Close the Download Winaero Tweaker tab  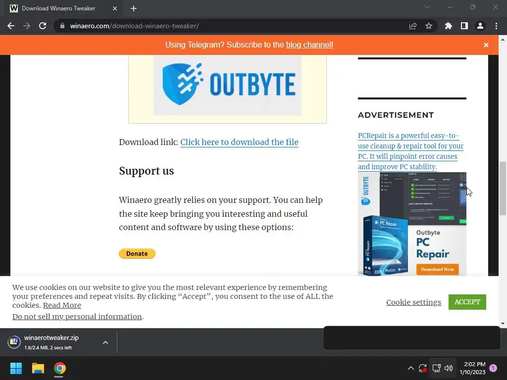tap(115, 8)
